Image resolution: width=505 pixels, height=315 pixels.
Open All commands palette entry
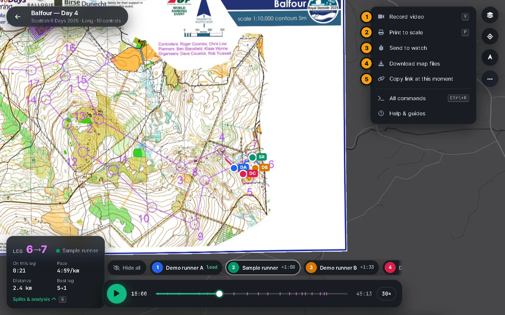[x=423, y=98]
